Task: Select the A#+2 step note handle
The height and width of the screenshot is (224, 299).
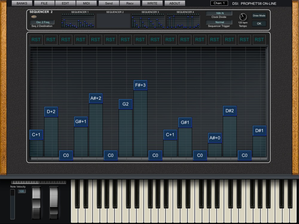Action: (96, 98)
